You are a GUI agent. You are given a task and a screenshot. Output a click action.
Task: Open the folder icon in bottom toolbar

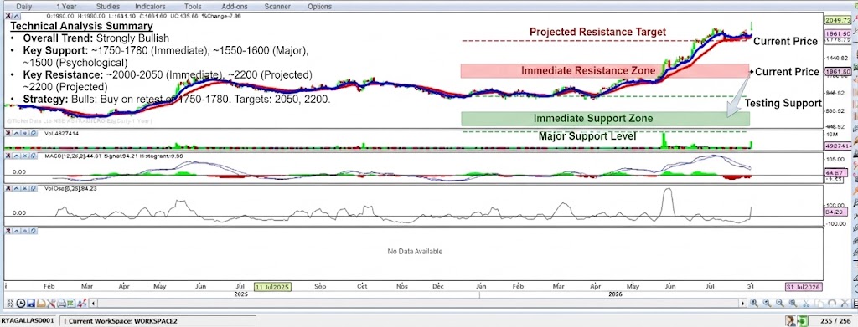(41, 303)
